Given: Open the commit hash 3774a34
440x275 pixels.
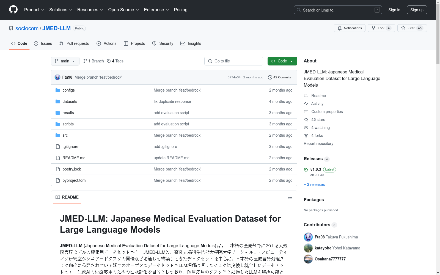Looking at the screenshot, I should tap(234, 77).
